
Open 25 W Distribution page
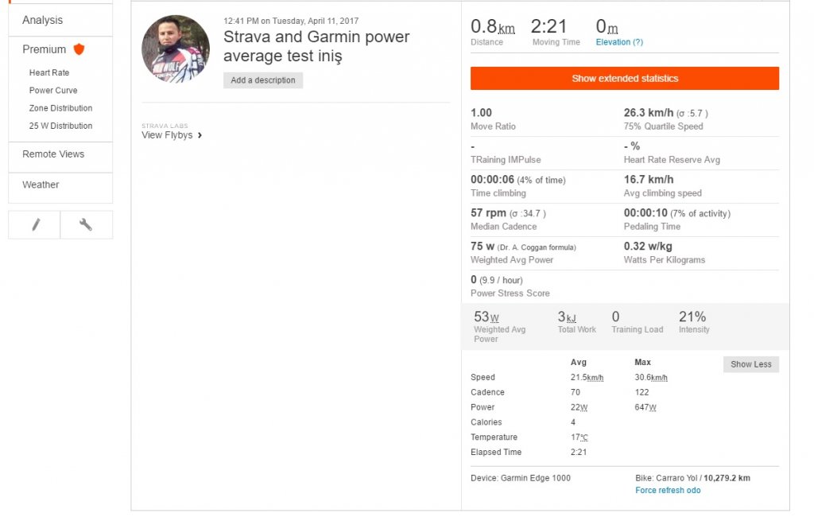pos(60,126)
